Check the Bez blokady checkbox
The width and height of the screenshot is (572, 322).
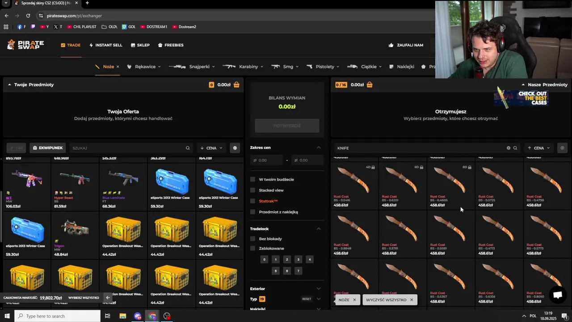tap(252, 239)
